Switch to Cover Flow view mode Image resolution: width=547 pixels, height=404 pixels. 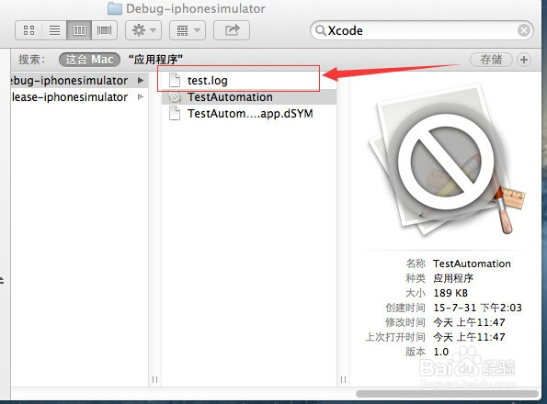[104, 30]
